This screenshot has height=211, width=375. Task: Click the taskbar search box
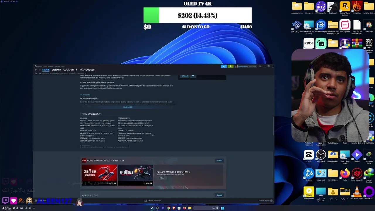point(206,208)
